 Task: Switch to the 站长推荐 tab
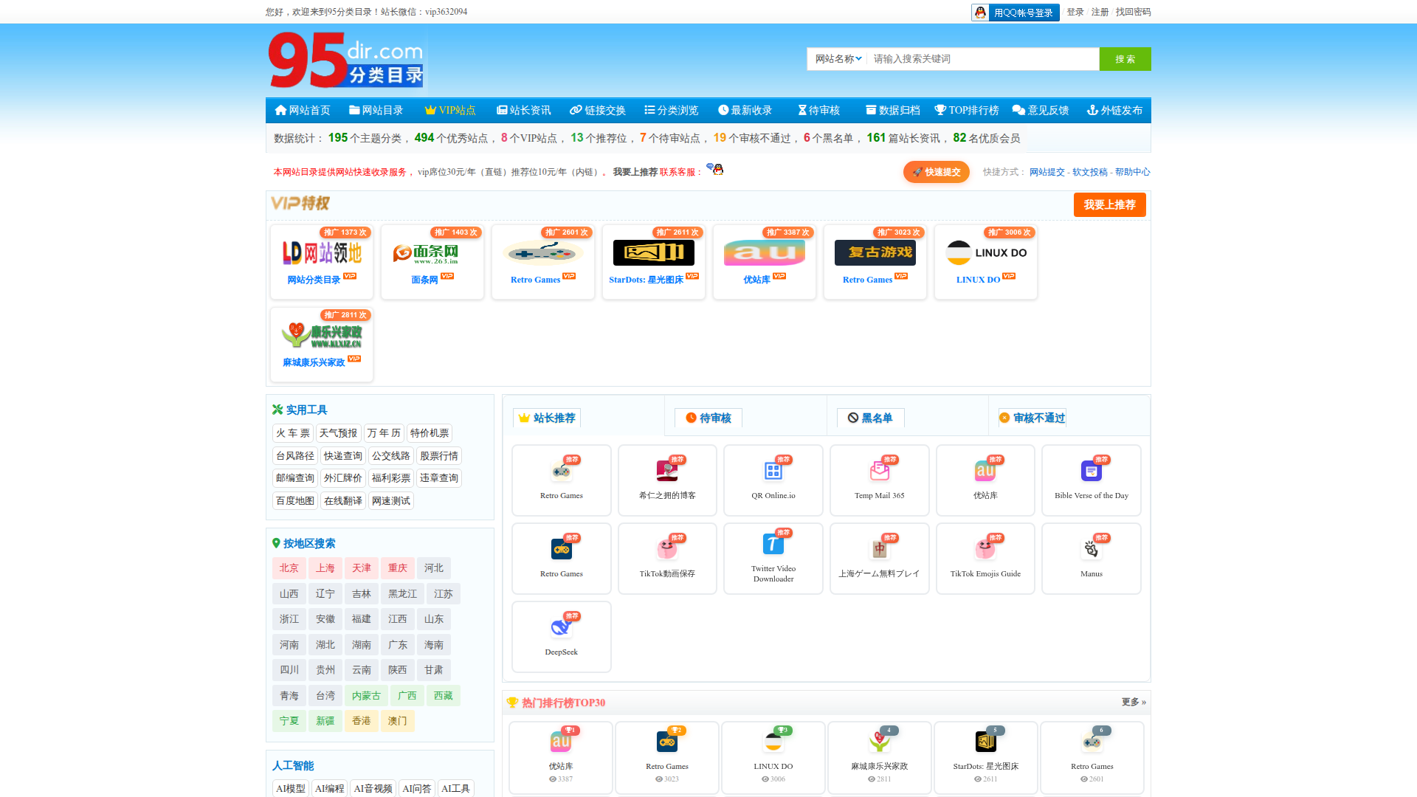(x=547, y=418)
